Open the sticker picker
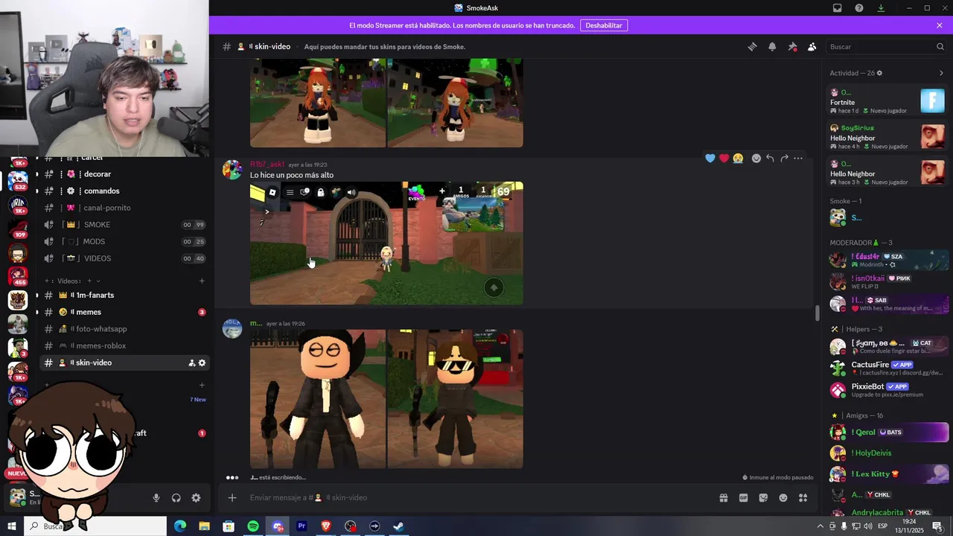This screenshot has width=953, height=536. click(763, 498)
